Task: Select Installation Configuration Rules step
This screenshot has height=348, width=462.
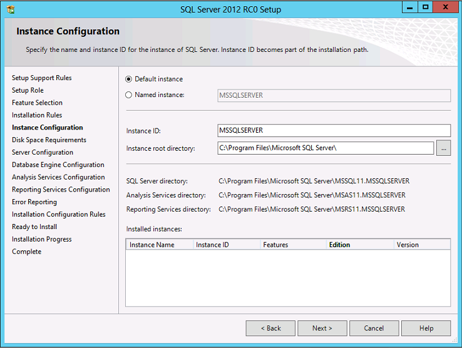Action: click(x=59, y=214)
